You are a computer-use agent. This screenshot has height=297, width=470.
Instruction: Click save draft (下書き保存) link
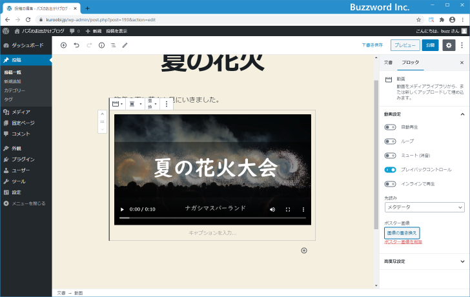click(x=373, y=45)
